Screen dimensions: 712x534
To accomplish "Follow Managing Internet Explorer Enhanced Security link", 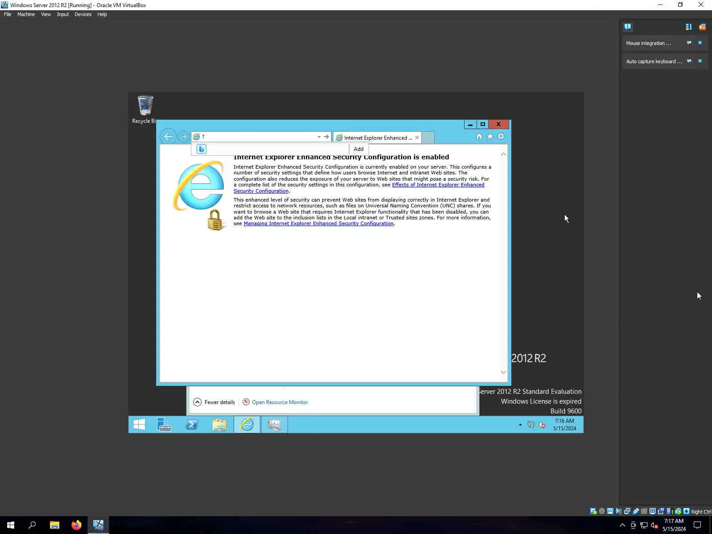I will (x=319, y=223).
